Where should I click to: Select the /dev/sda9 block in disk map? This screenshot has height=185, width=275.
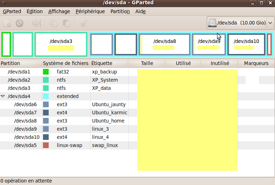[x=209, y=44]
